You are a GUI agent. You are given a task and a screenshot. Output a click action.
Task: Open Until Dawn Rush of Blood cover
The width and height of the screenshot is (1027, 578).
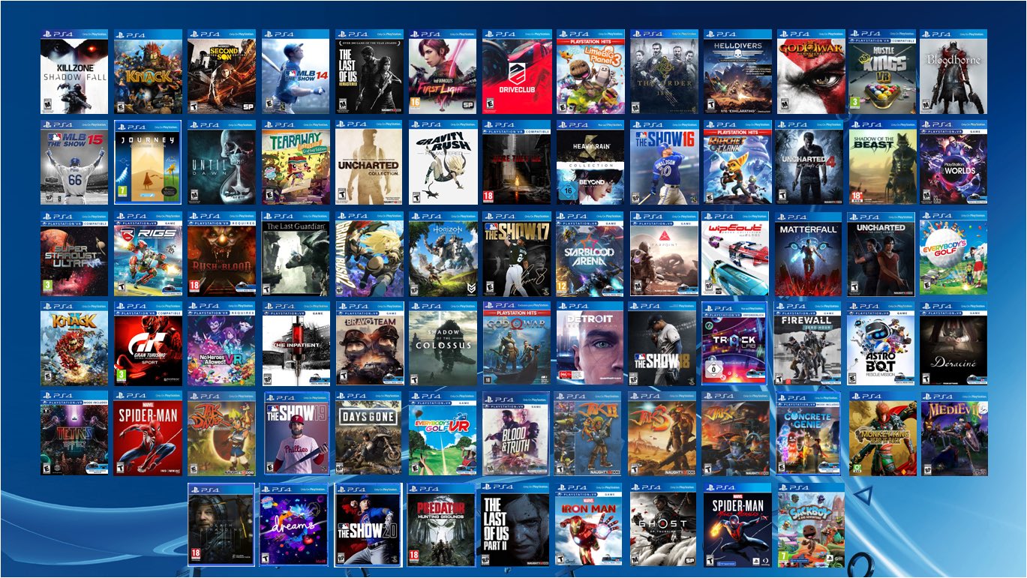pos(221,253)
